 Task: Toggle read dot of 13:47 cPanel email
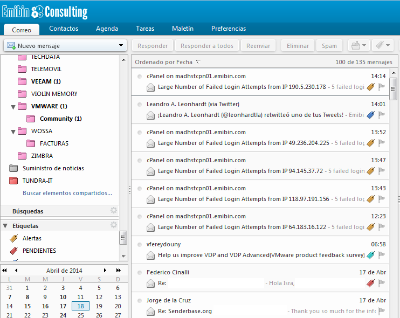click(x=140, y=161)
